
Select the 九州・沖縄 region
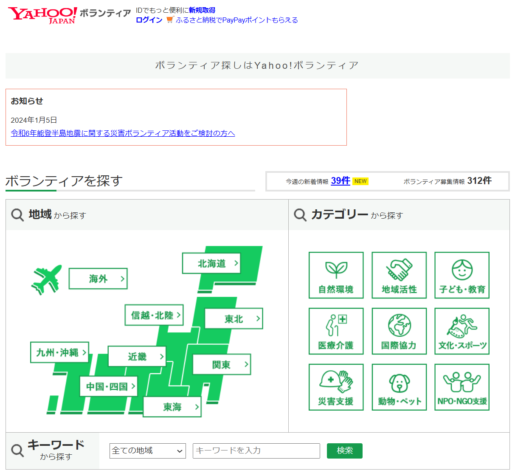[59, 352]
